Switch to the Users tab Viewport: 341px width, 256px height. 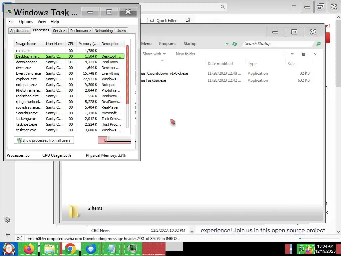tap(121, 31)
